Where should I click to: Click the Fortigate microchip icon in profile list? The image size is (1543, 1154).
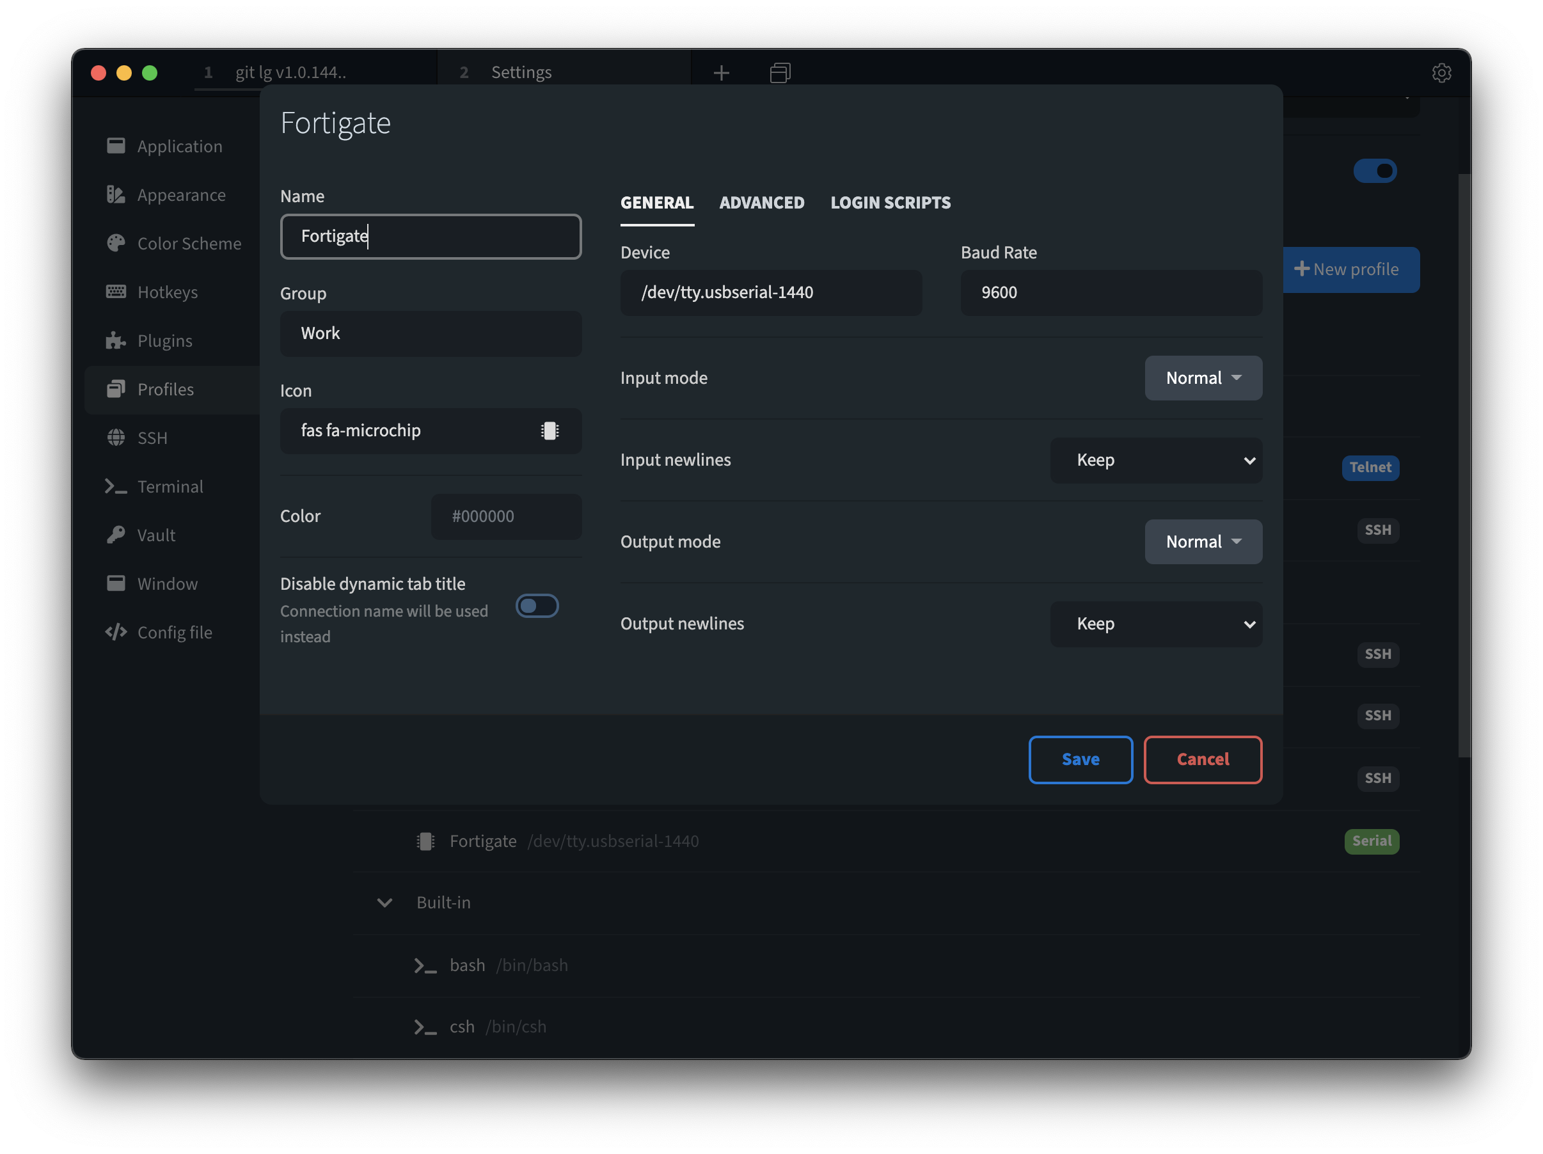(425, 841)
